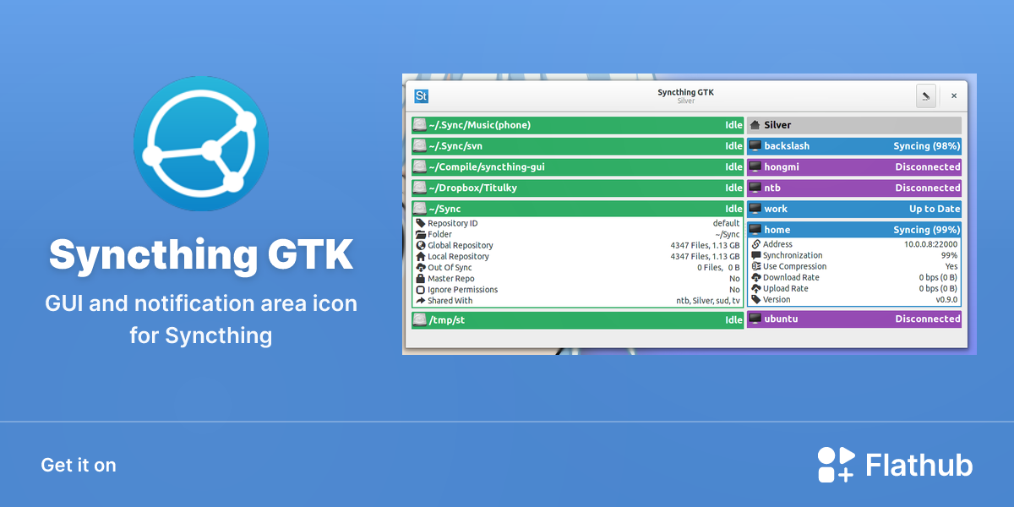Click the share arrow icon beside Shared With
This screenshot has height=507, width=1014.
point(421,300)
